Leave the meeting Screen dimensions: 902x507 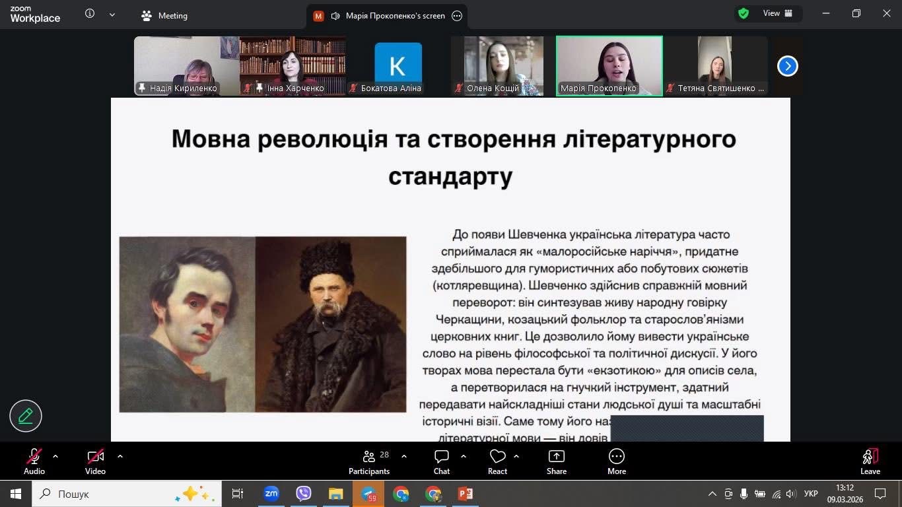coord(870,461)
